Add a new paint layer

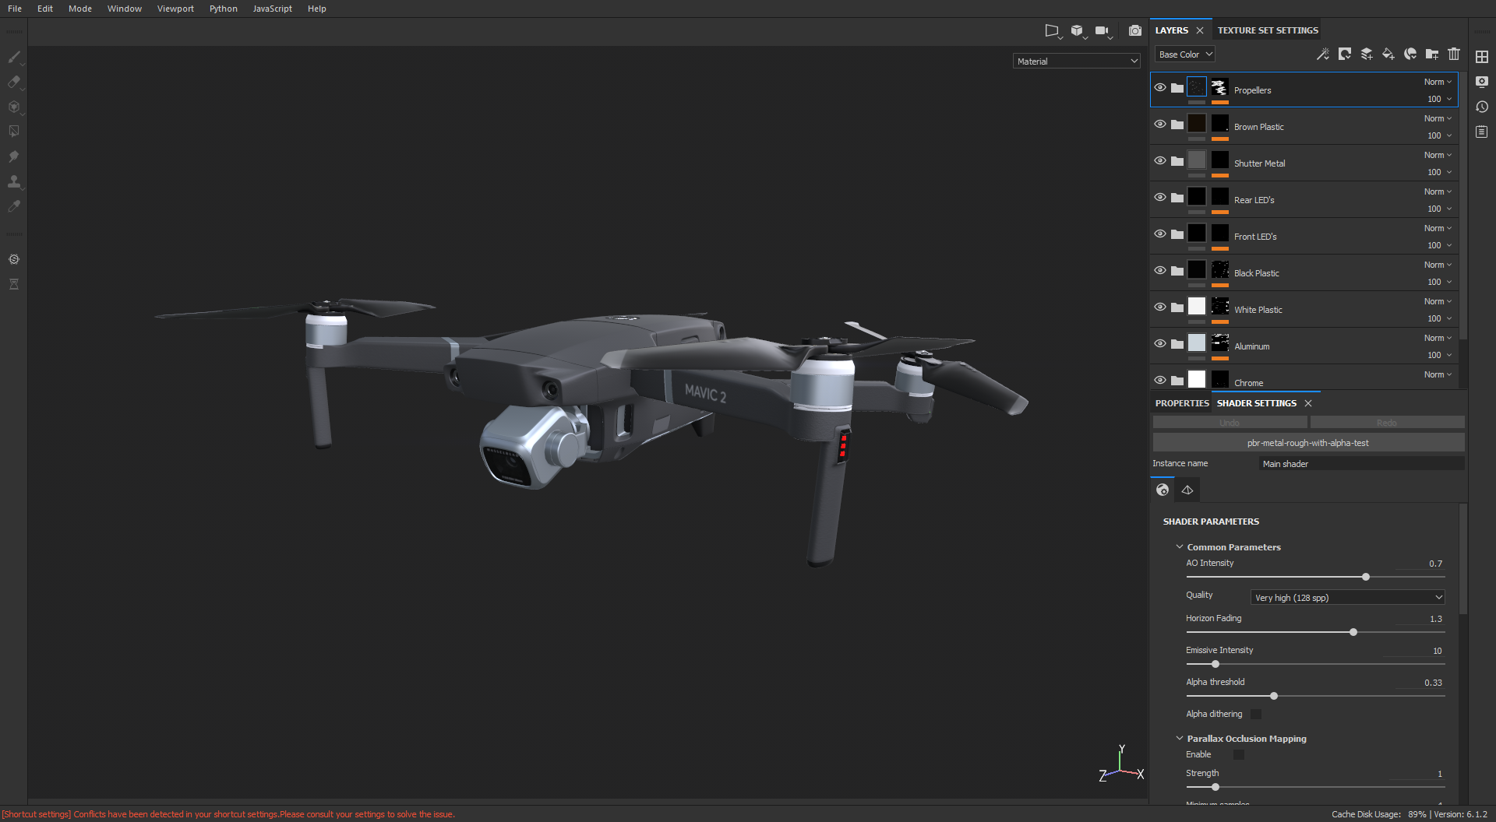1367,54
